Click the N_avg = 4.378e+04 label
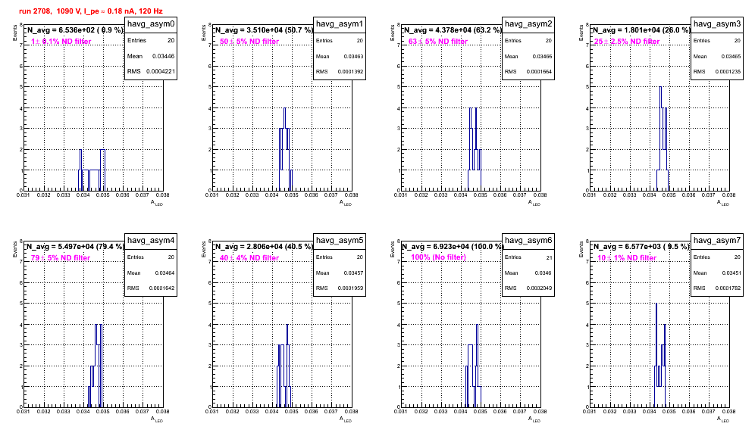 pyautogui.click(x=453, y=30)
